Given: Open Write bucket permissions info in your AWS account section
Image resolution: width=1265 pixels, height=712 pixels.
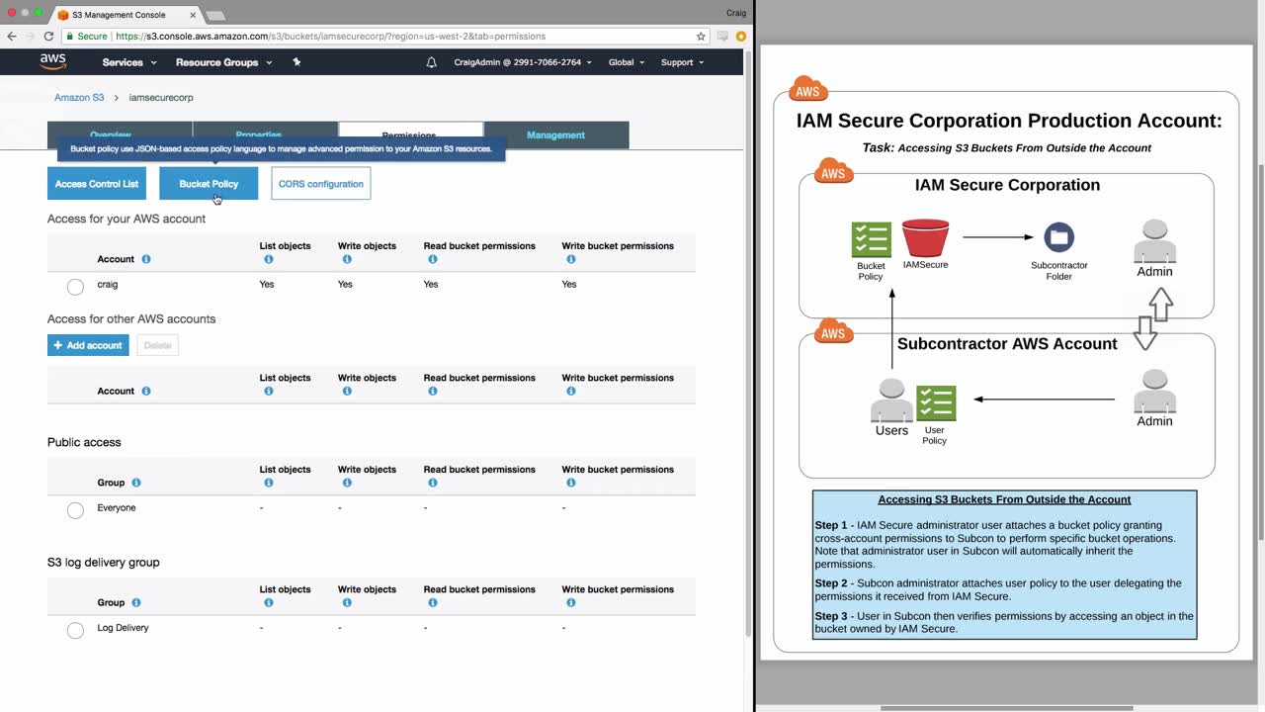Looking at the screenshot, I should pos(571,259).
